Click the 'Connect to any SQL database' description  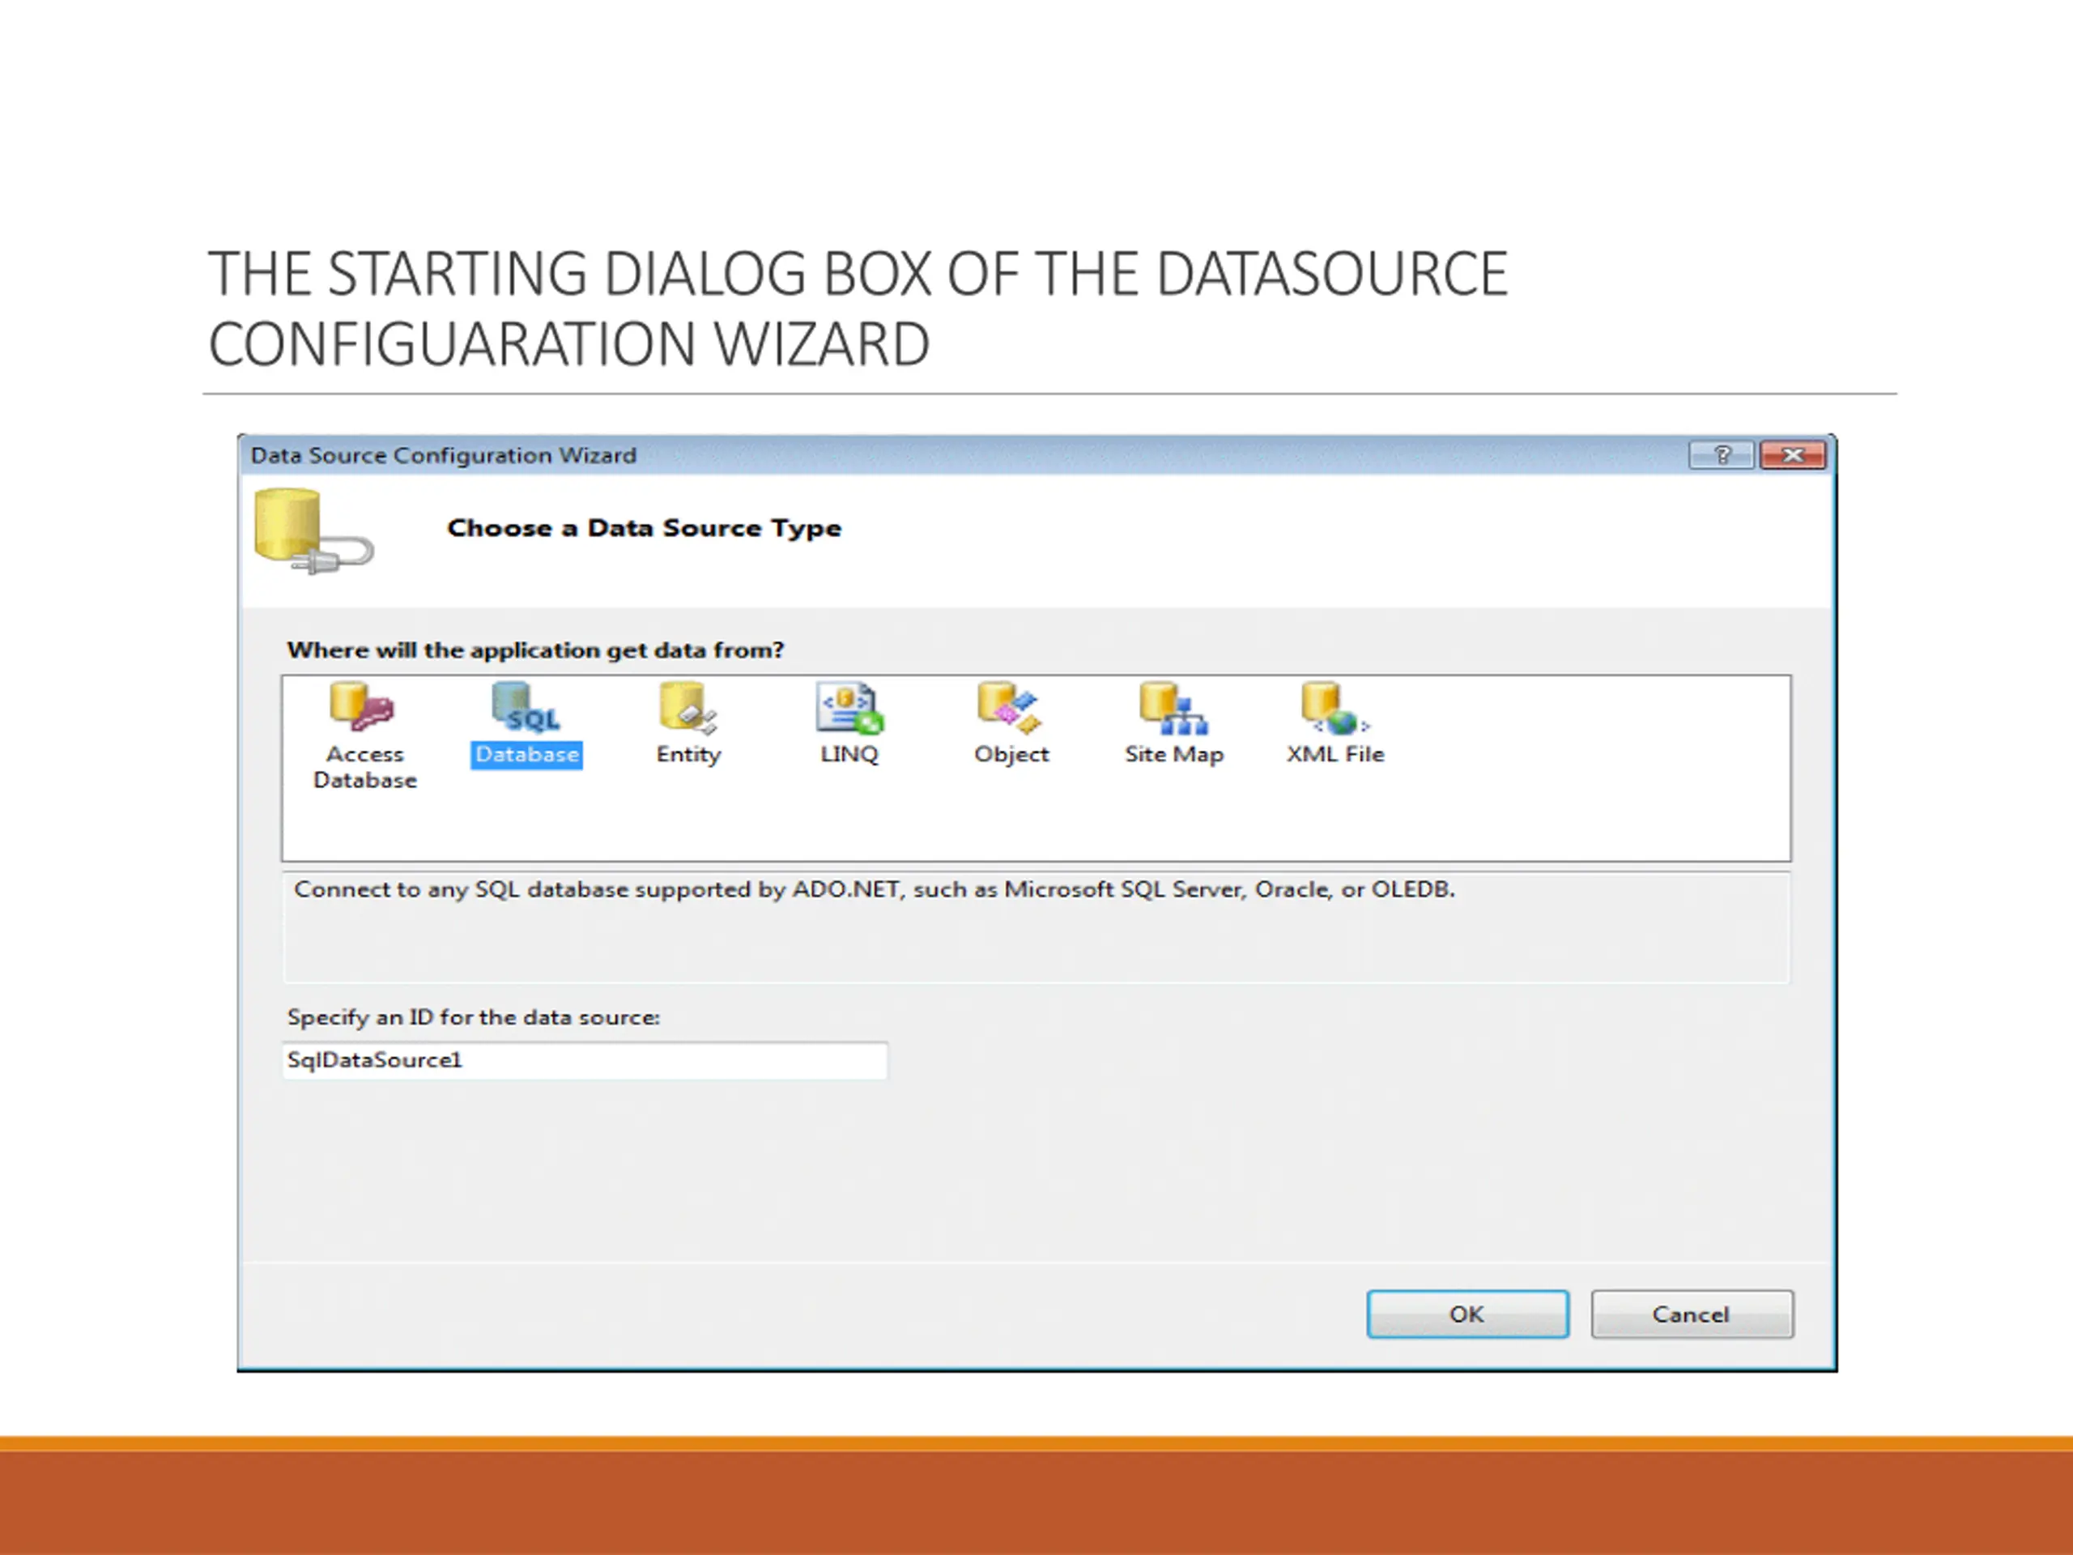click(x=875, y=889)
